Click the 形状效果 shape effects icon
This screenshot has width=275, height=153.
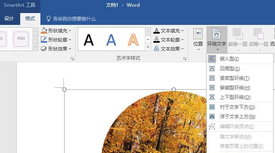point(44,49)
